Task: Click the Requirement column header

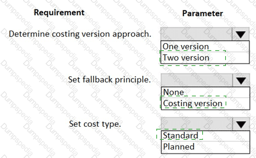Action: 59,12
